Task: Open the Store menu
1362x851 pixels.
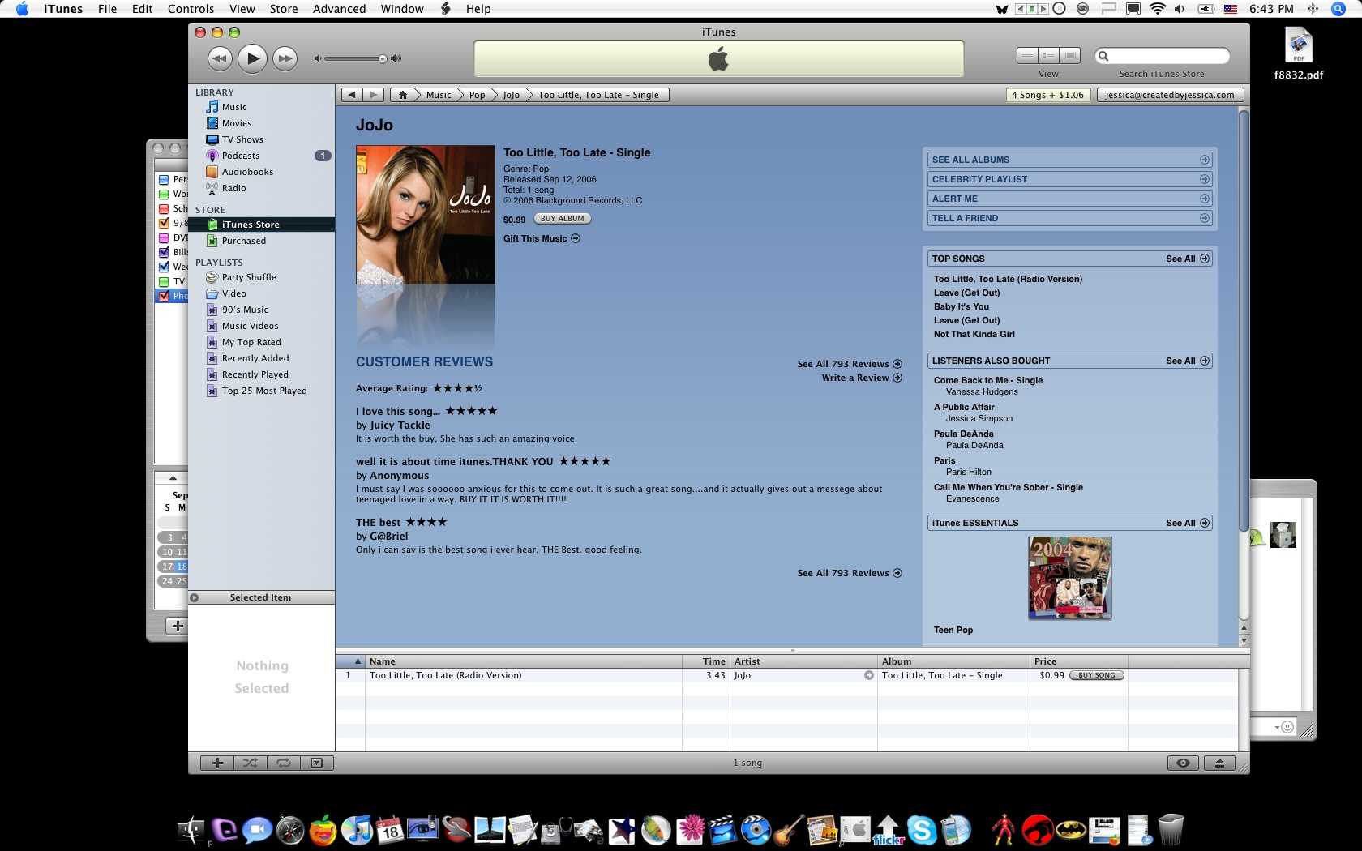Action: 284,9
